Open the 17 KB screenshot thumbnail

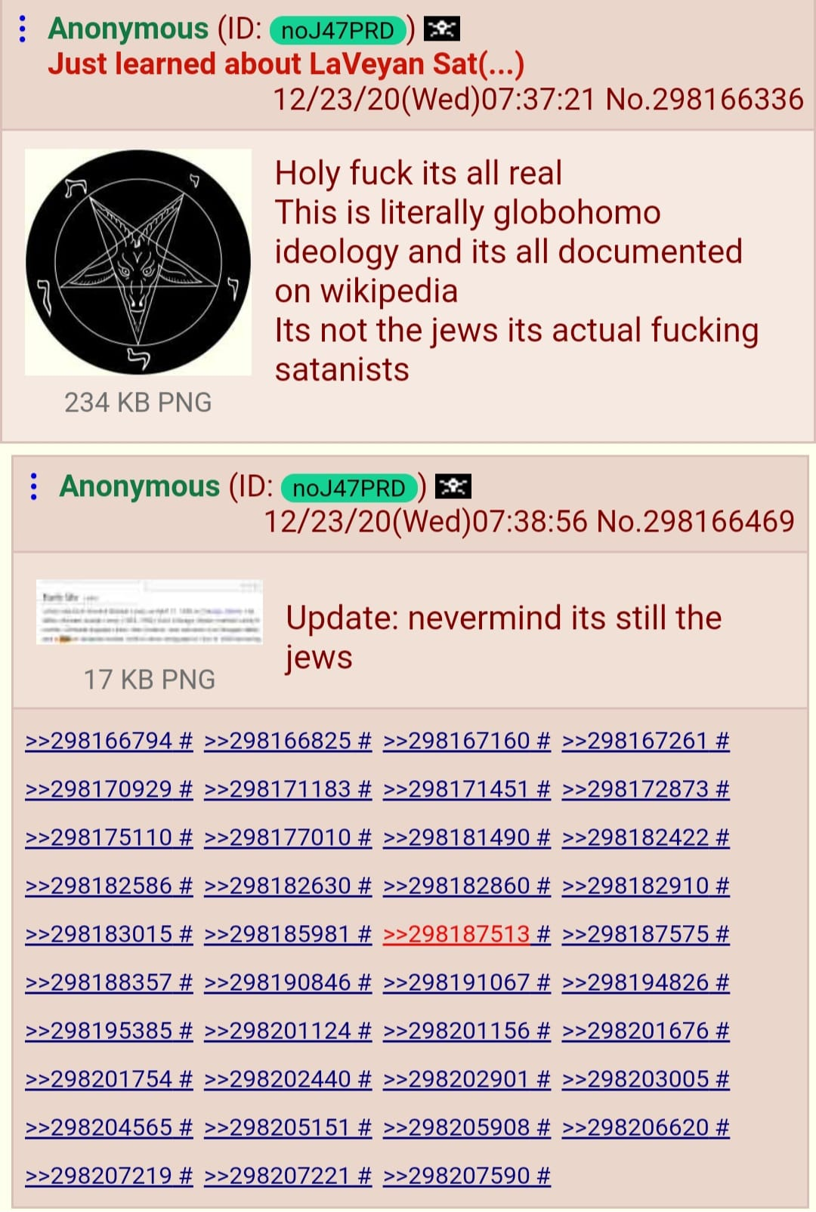tap(149, 612)
